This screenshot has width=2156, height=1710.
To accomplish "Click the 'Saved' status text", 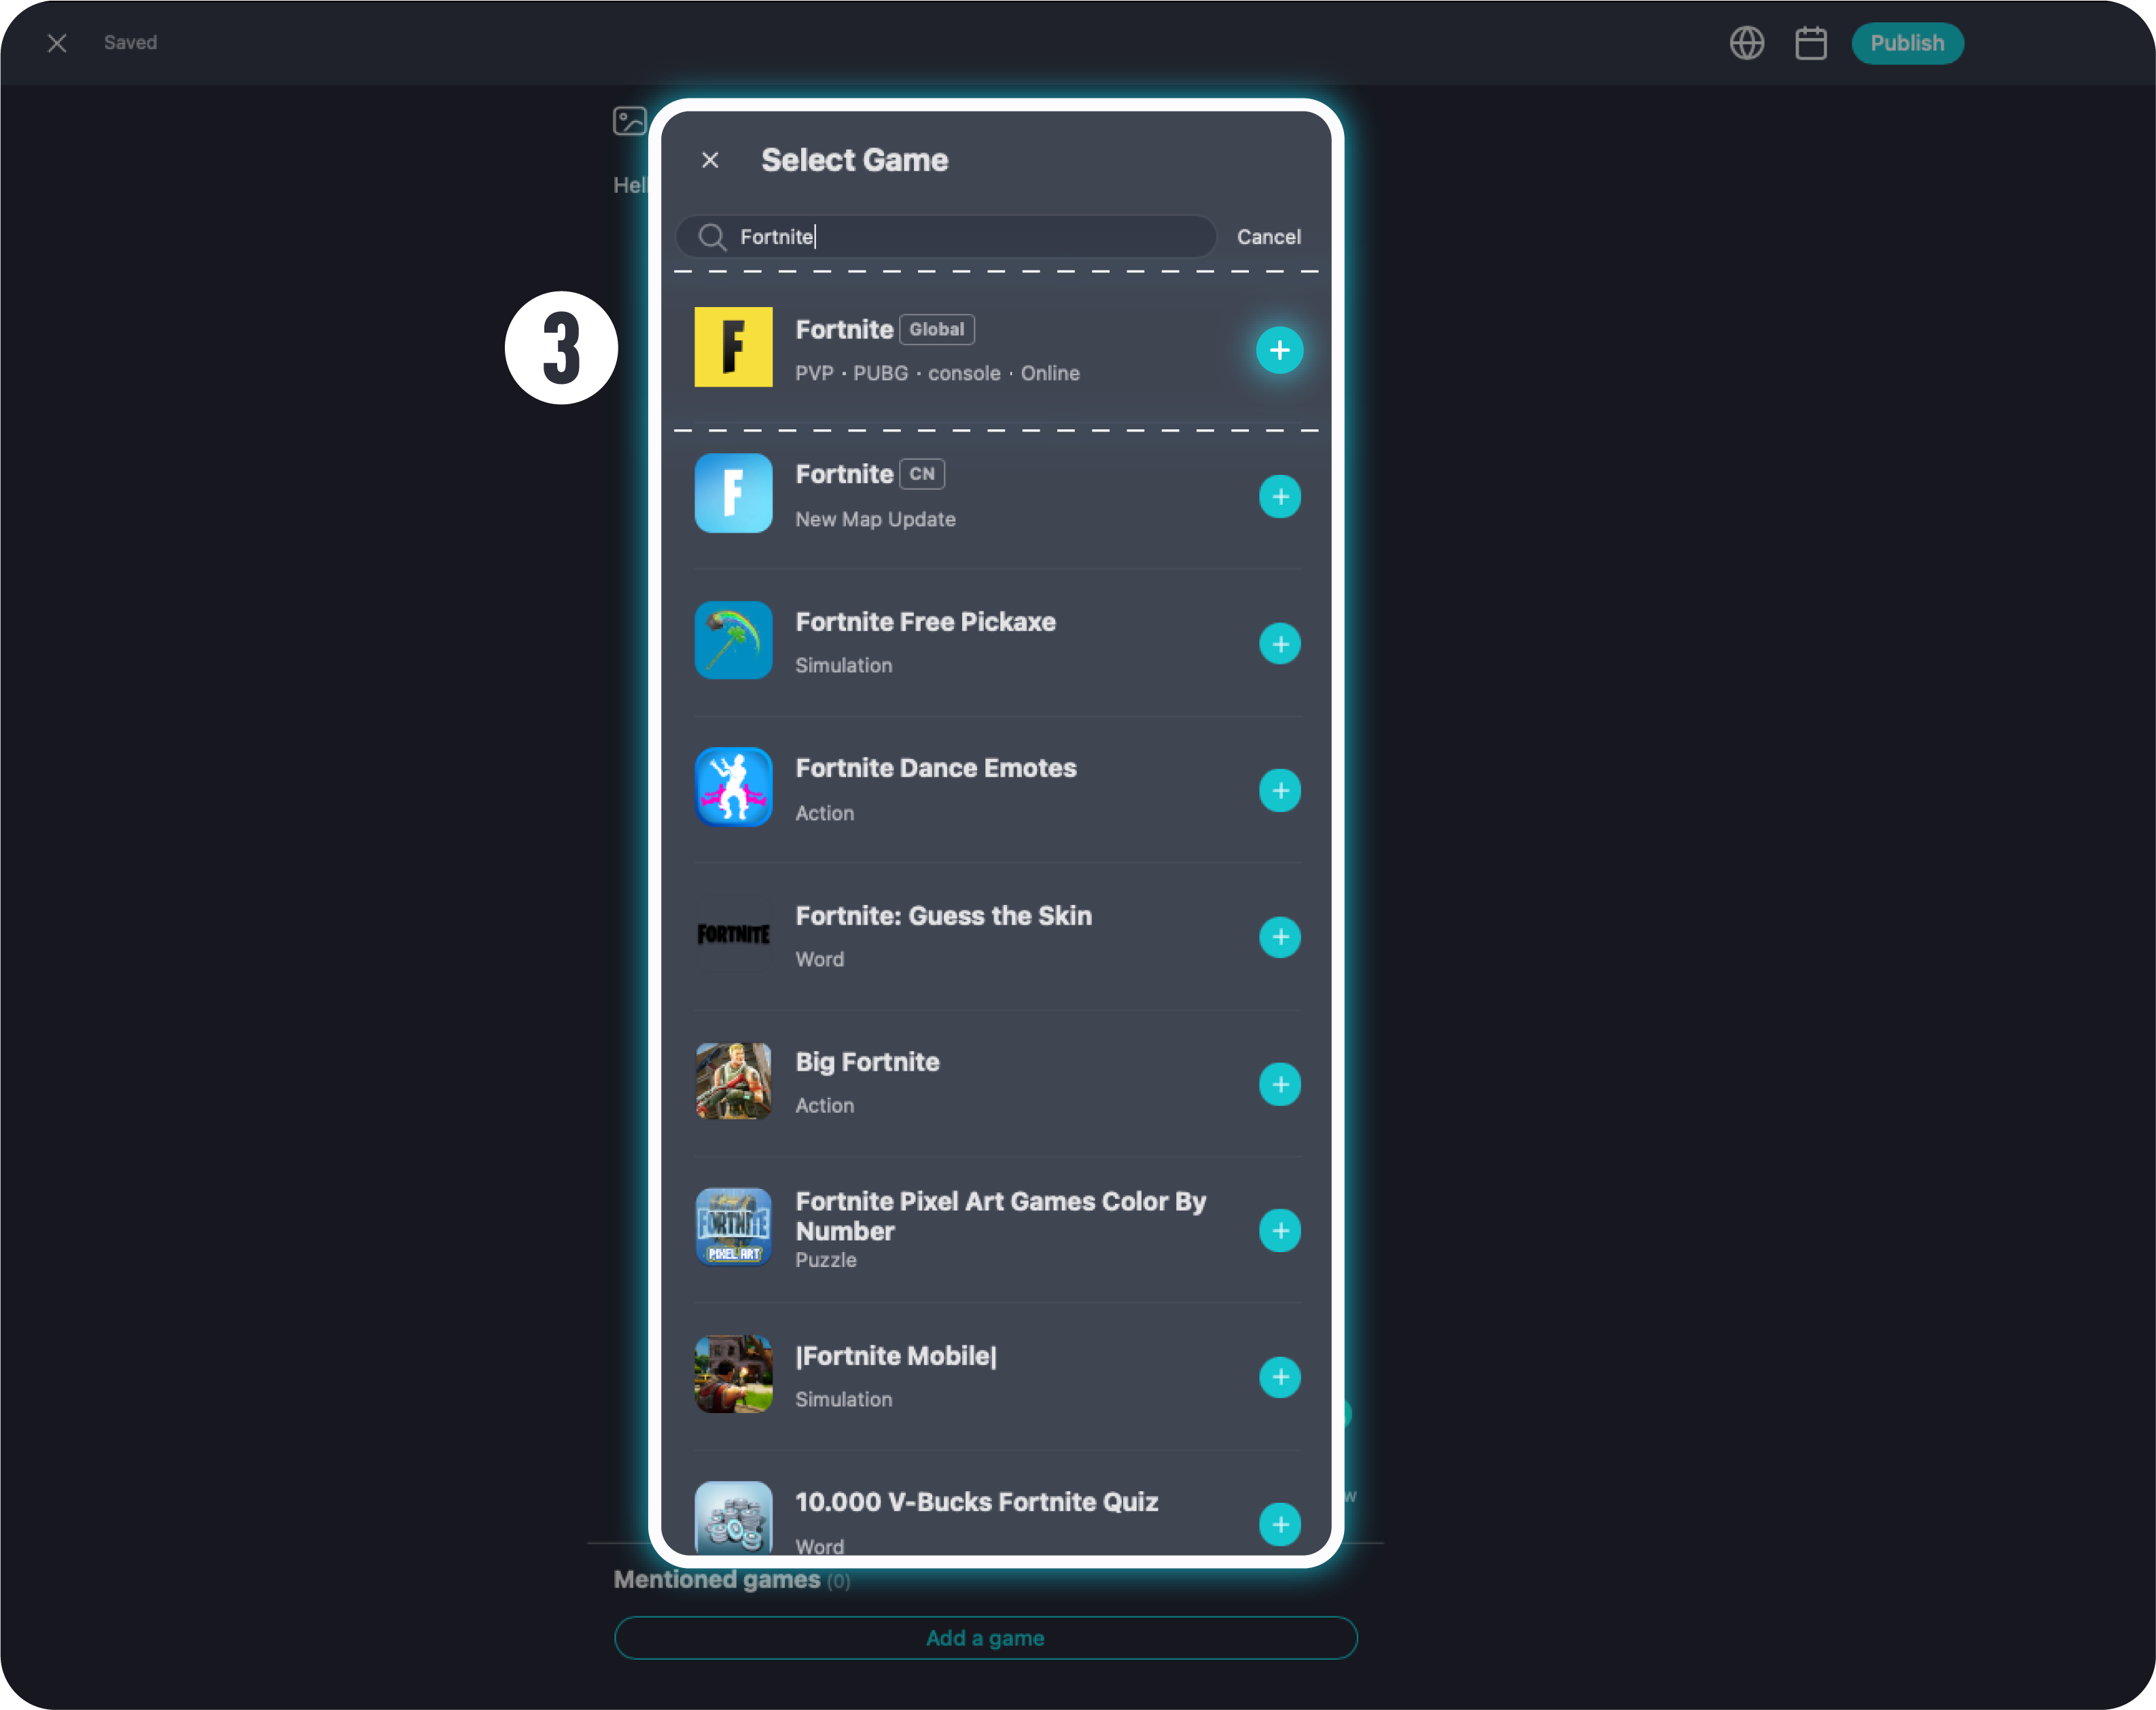I will (130, 43).
